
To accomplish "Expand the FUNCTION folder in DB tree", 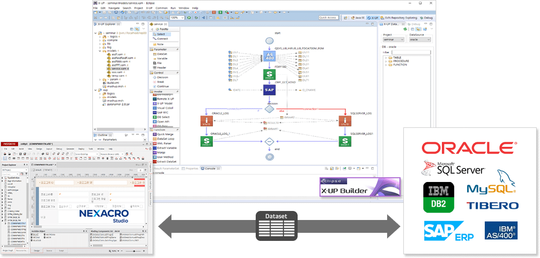I will pyautogui.click(x=386, y=65).
